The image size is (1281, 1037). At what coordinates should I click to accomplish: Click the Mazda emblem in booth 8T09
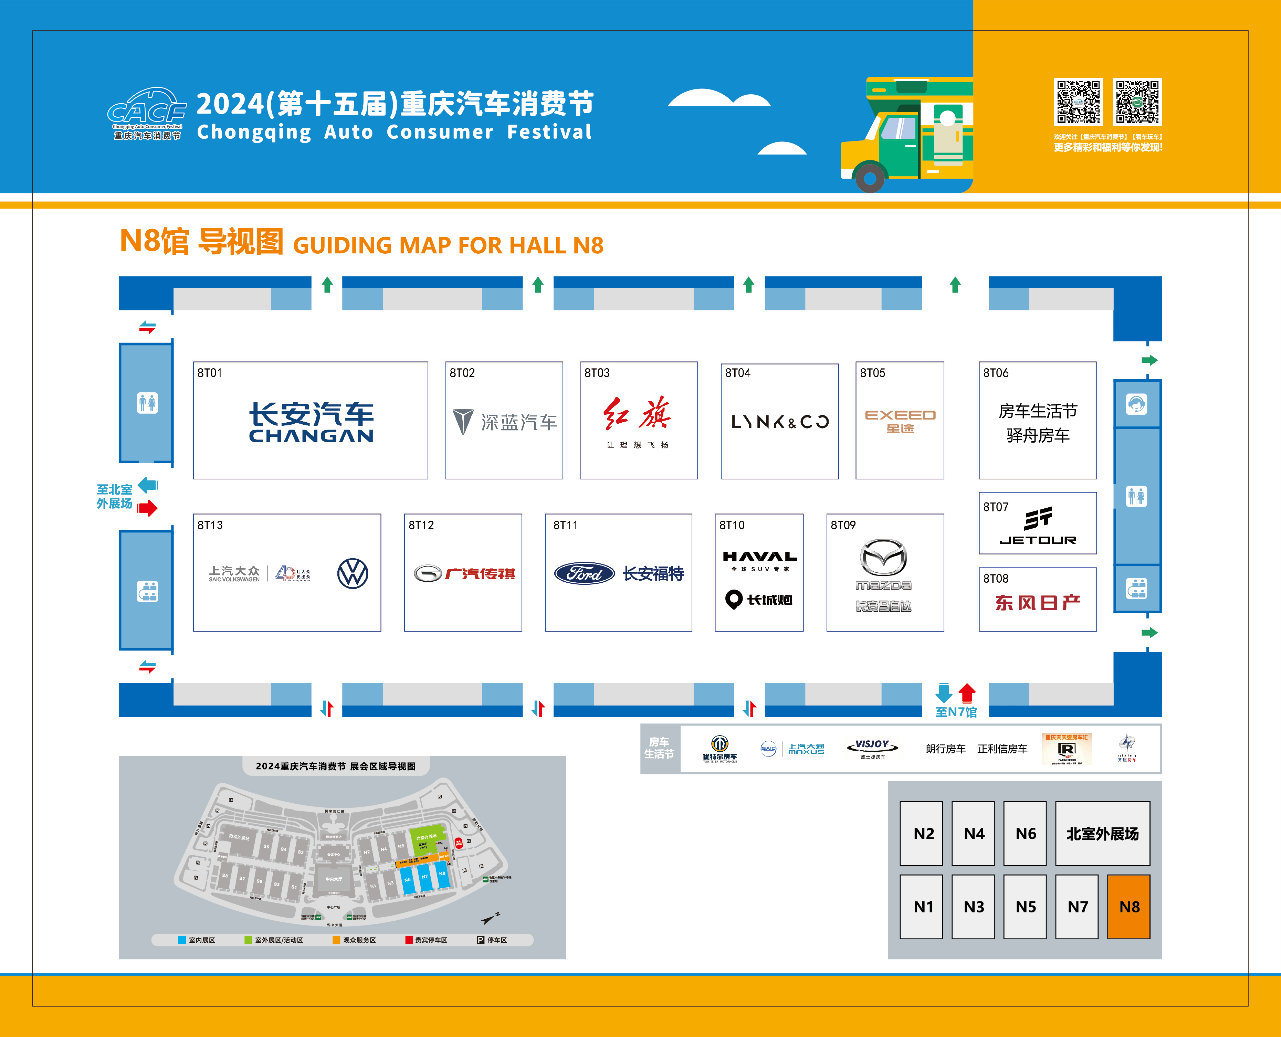(x=884, y=557)
